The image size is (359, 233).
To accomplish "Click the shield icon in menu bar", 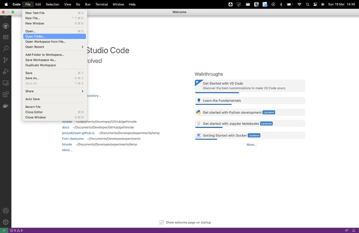I will coord(239,4).
